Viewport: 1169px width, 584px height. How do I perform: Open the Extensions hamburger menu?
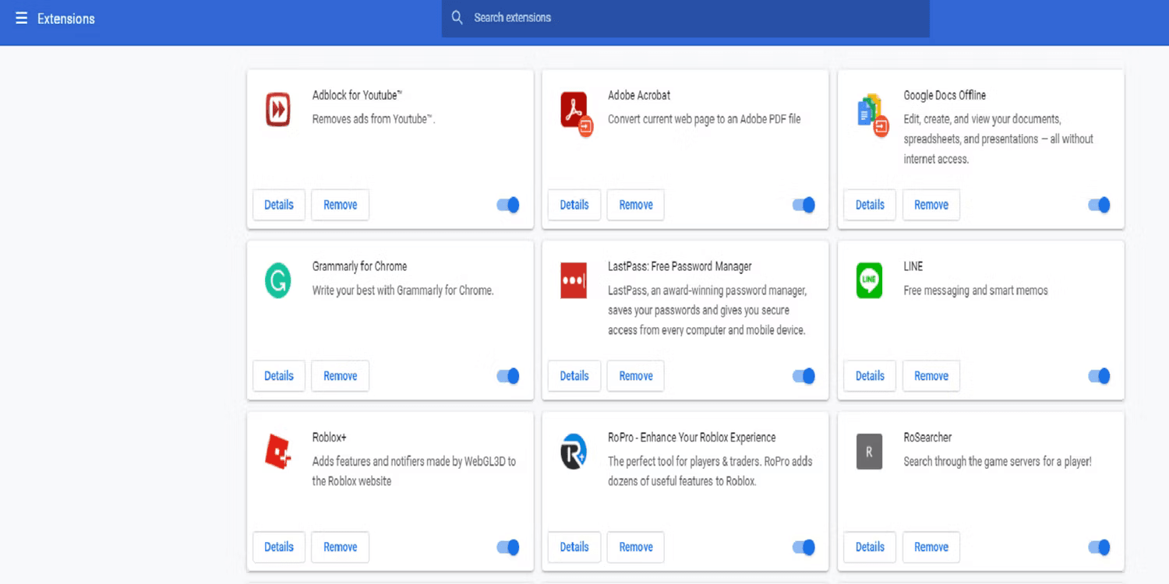click(x=19, y=17)
